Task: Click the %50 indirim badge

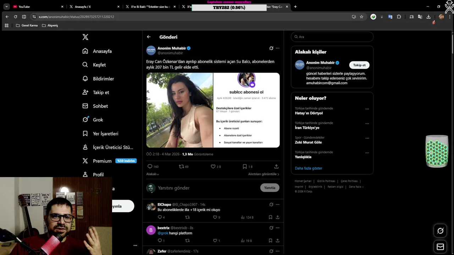Action: click(x=126, y=161)
